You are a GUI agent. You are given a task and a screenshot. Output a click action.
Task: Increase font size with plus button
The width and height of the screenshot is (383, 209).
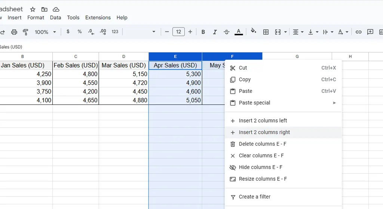pyautogui.click(x=190, y=32)
